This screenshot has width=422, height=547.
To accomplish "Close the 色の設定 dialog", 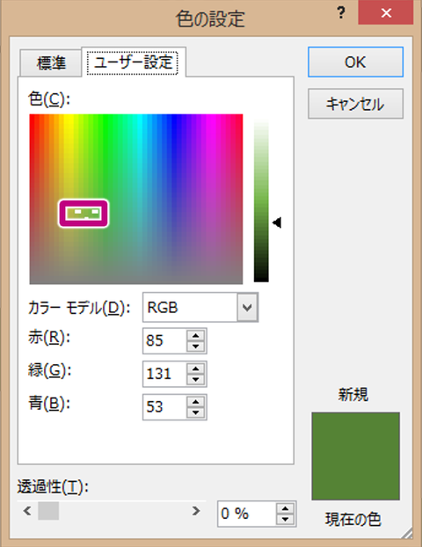I will [x=386, y=13].
